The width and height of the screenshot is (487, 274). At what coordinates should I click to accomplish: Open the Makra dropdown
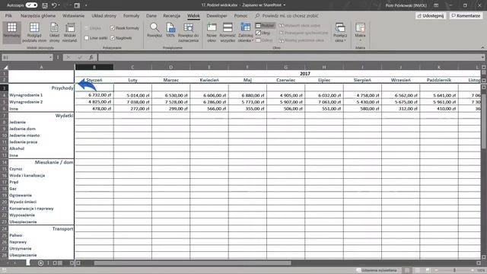coord(360,32)
